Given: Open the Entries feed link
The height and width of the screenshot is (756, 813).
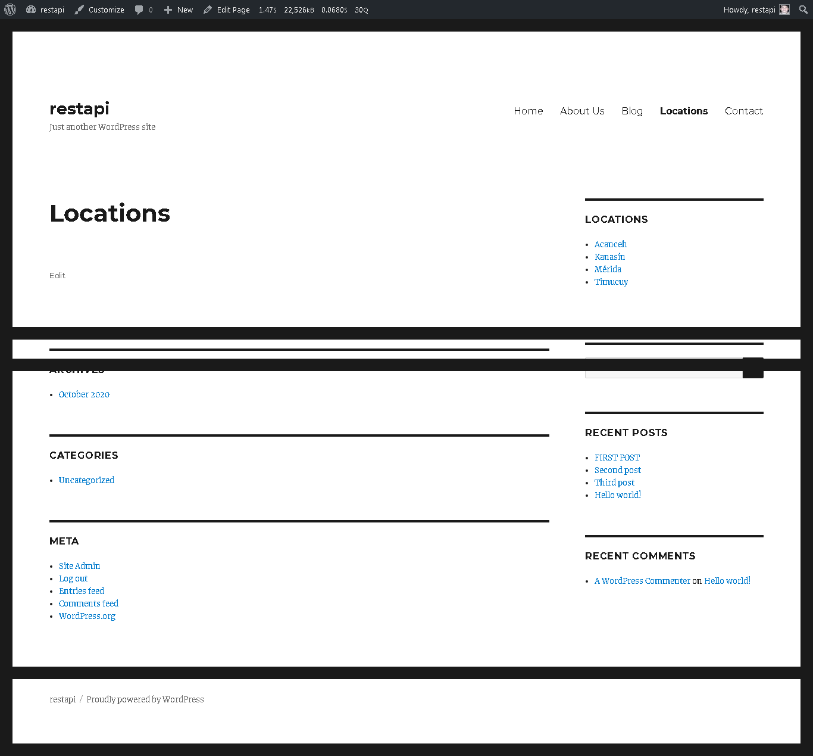Looking at the screenshot, I should click(82, 591).
